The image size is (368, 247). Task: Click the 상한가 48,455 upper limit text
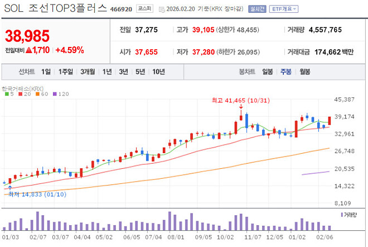238,30
